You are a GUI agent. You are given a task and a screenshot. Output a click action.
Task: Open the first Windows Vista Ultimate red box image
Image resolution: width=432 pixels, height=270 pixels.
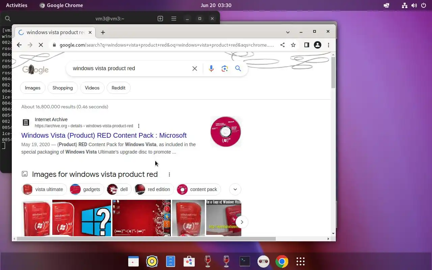[x=36, y=218]
